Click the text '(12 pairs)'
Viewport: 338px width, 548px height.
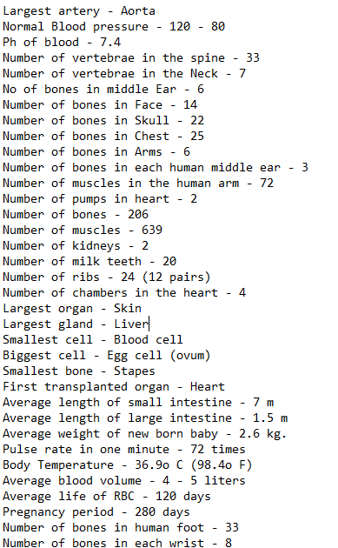(x=176, y=277)
